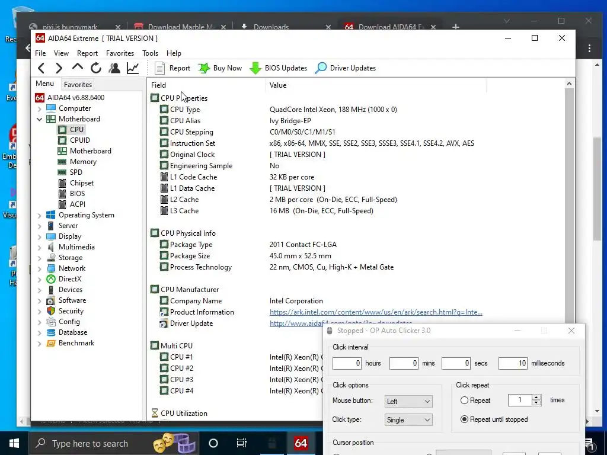
Task: Open the View menu
Action: [61, 53]
